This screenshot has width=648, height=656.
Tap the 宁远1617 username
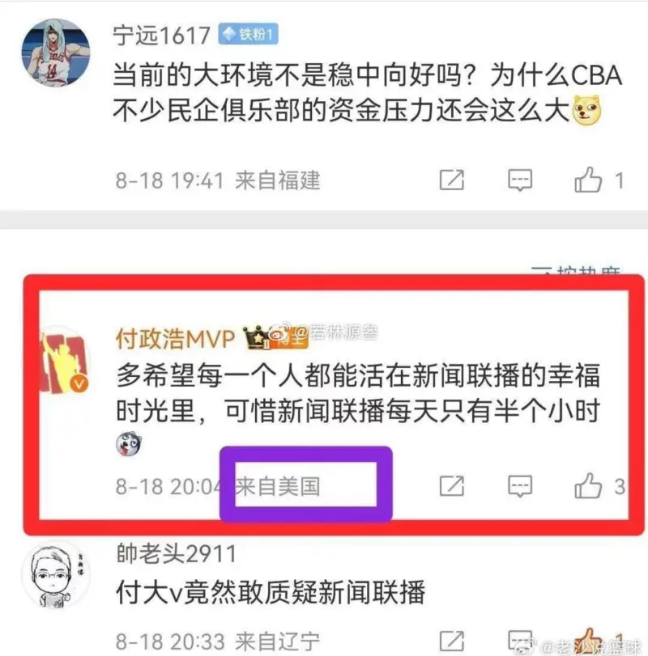point(161,35)
